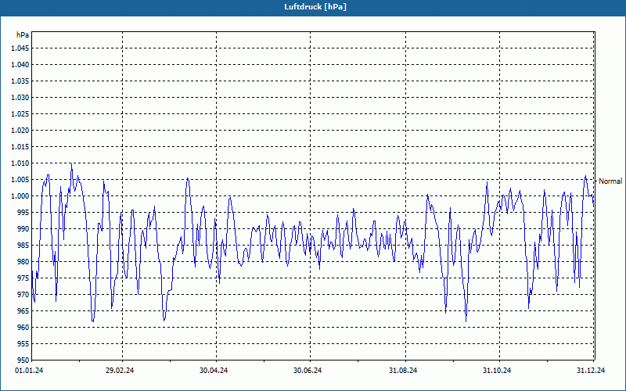Select the 1.025 y-axis label
The image size is (626, 391).
20,113
